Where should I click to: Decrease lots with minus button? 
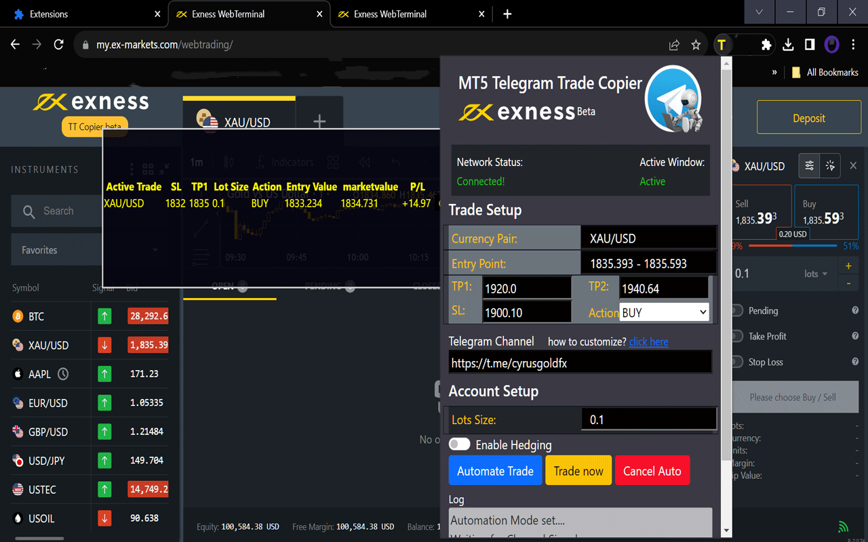point(848,283)
